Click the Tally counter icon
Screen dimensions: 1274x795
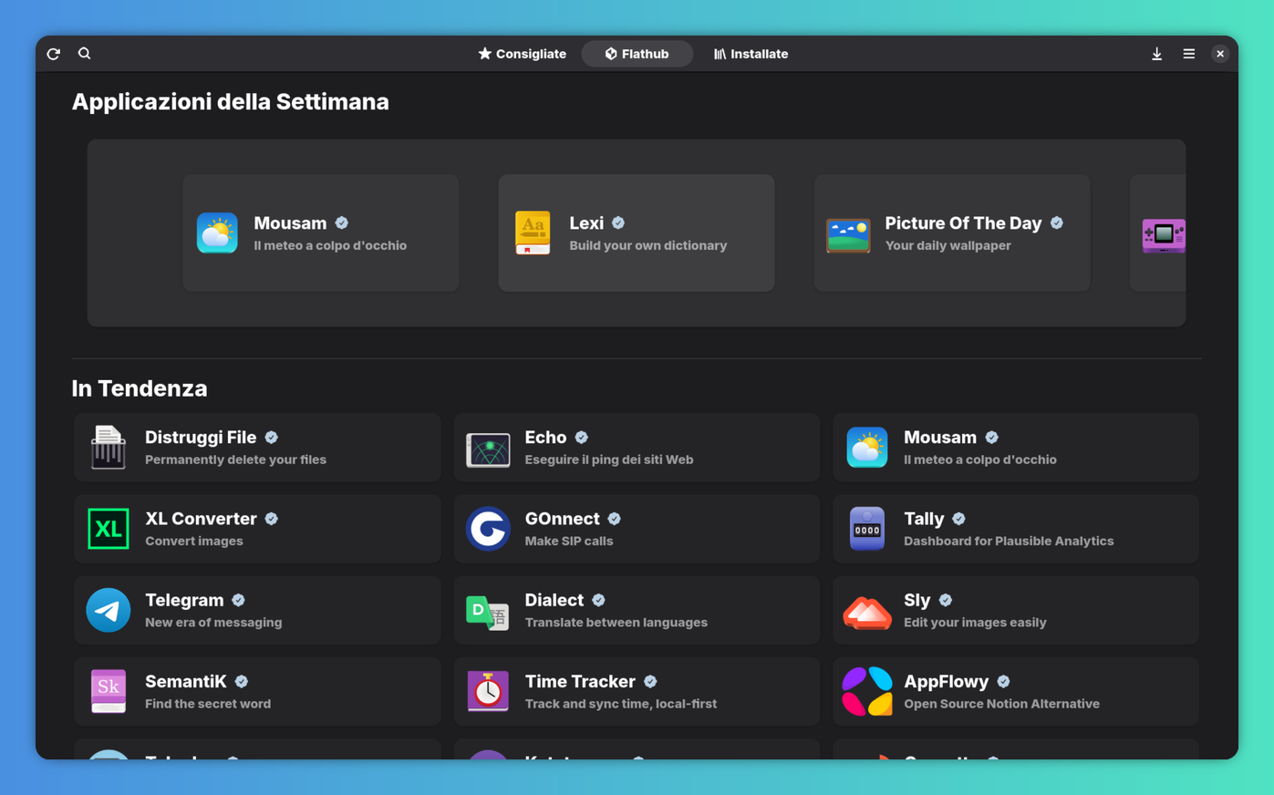coord(867,529)
